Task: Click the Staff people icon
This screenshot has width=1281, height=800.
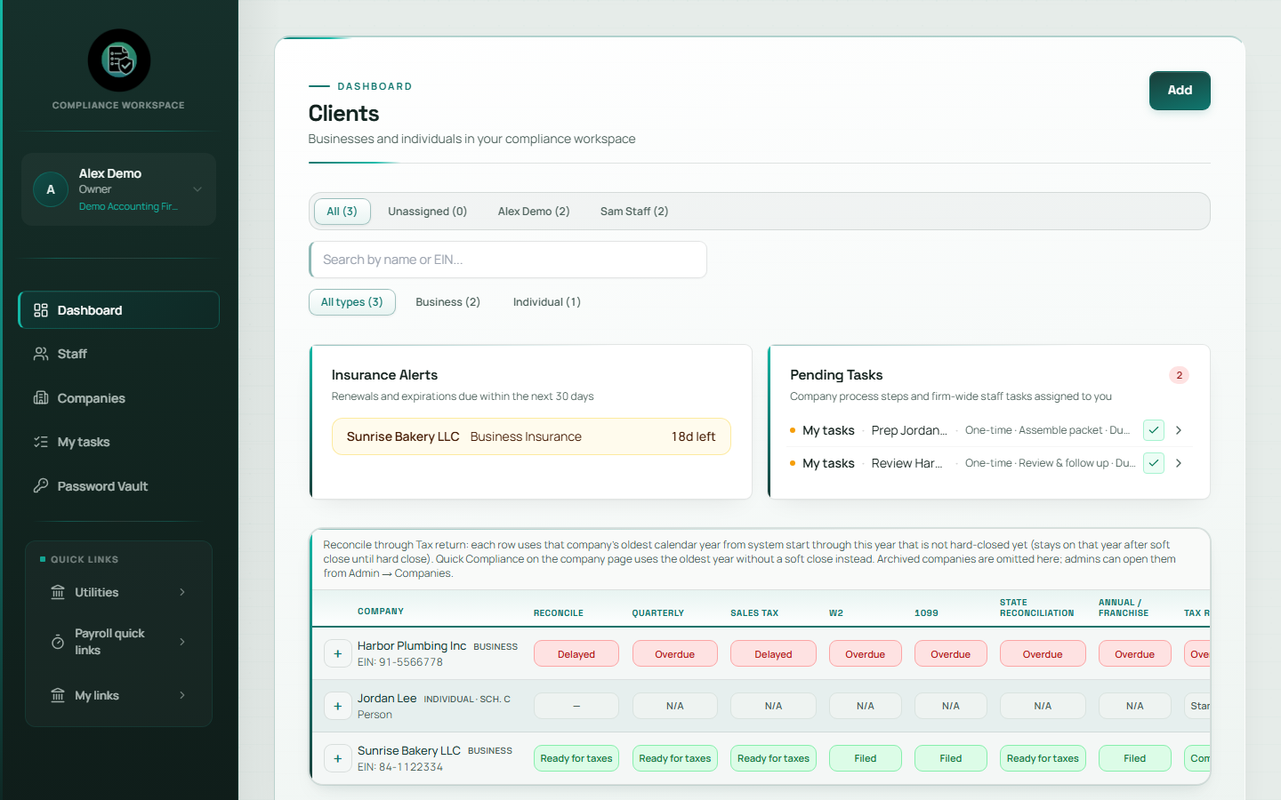Action: (x=41, y=354)
